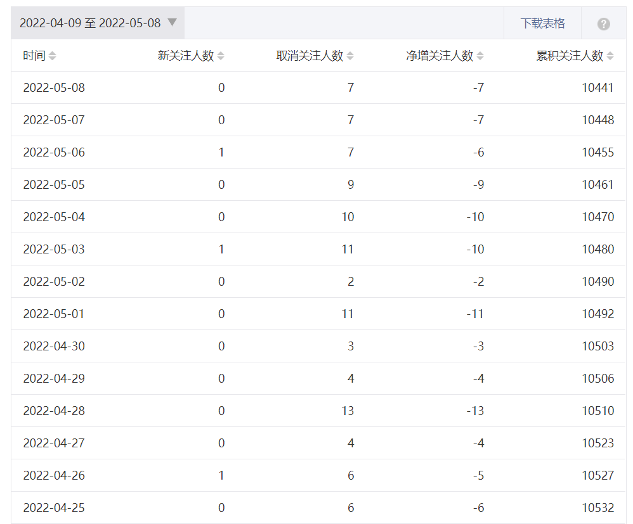This screenshot has height=524, width=633.
Task: Sort by 取消关注人数 column arrows
Action: 350,56
